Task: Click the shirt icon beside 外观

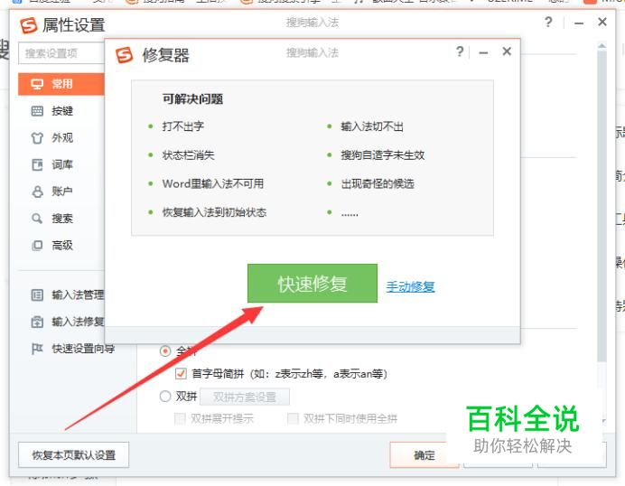Action: (x=37, y=138)
